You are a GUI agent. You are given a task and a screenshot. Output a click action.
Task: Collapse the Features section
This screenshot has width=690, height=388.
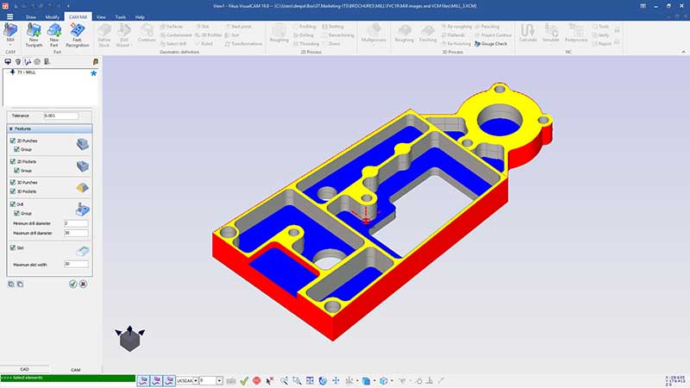[x=12, y=128]
